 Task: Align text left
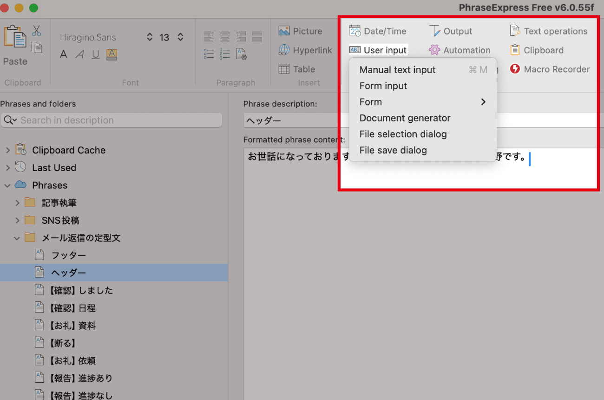(209, 36)
